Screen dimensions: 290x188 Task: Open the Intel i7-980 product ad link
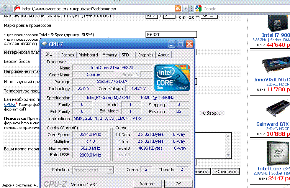point(276,35)
